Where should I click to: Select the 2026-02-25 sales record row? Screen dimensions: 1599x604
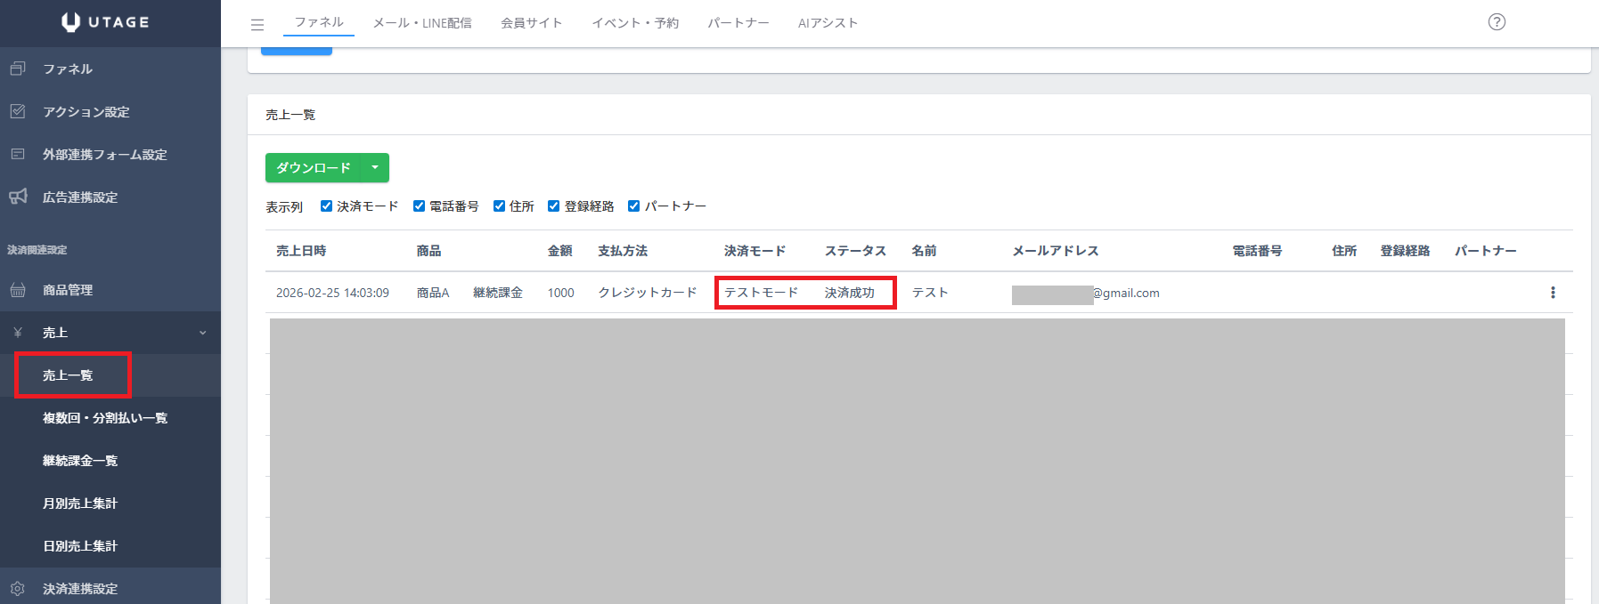(332, 293)
